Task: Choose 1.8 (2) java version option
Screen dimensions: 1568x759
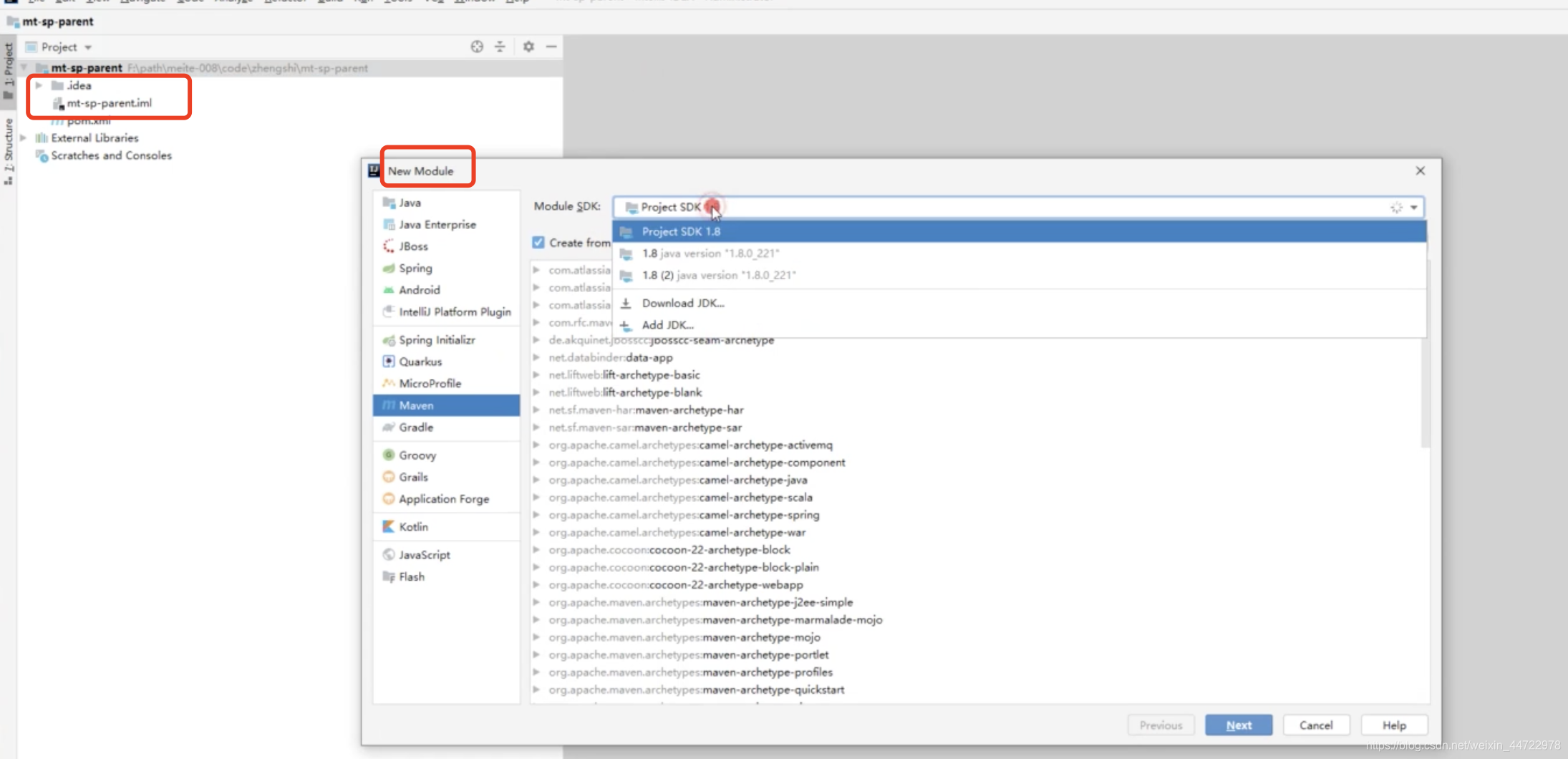Action: 1020,275
